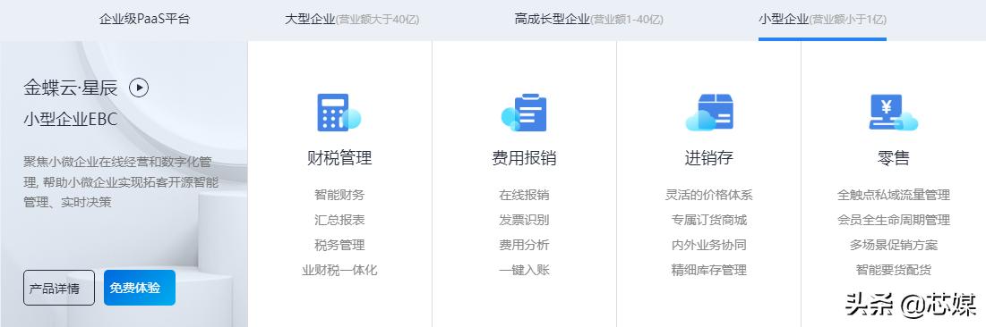Click the 精细库存管理 link
Screen dimensions: 986x327
coord(708,270)
